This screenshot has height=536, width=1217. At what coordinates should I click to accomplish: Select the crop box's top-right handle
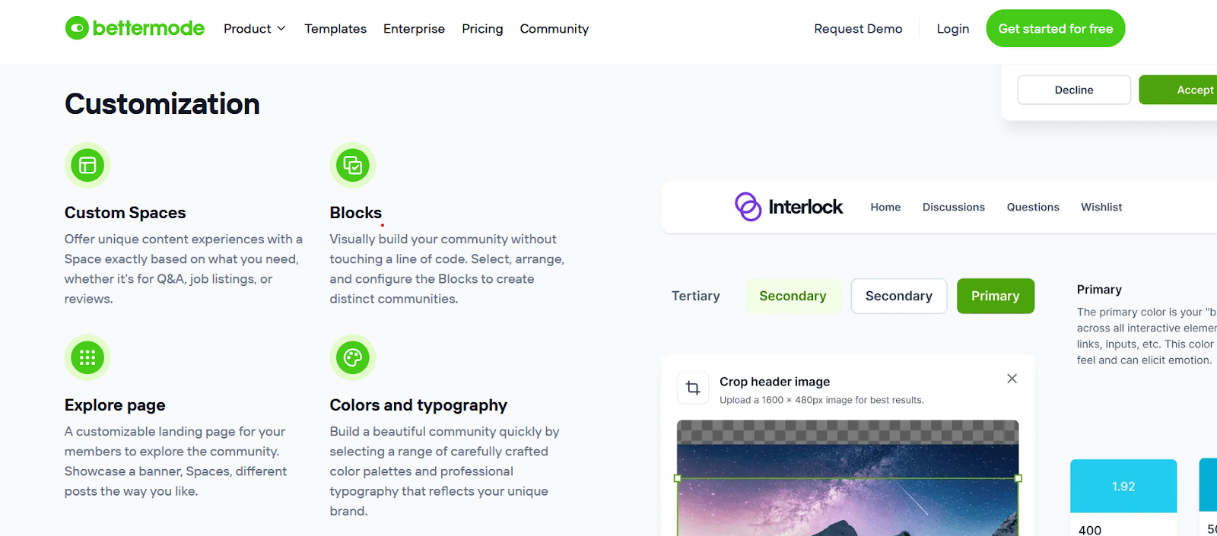1018,478
